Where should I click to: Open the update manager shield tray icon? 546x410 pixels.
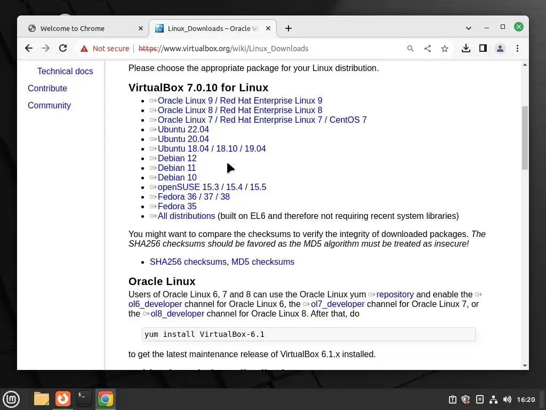click(466, 399)
